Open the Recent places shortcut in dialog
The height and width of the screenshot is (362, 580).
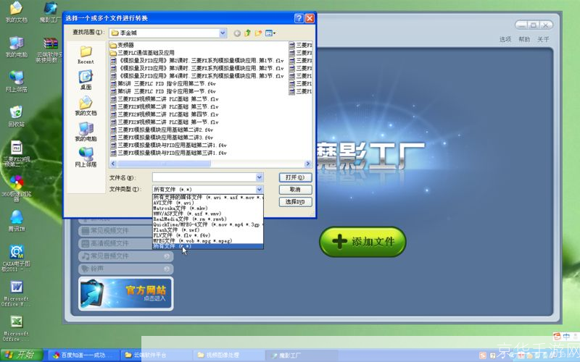point(86,55)
